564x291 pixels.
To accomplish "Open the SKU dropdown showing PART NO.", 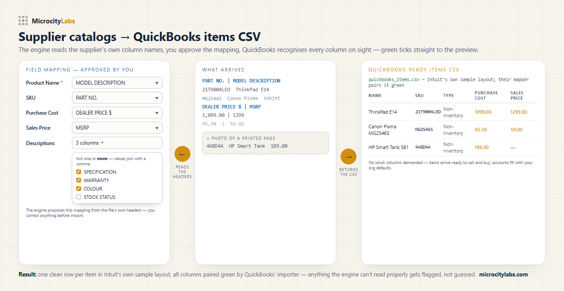I will click(117, 98).
